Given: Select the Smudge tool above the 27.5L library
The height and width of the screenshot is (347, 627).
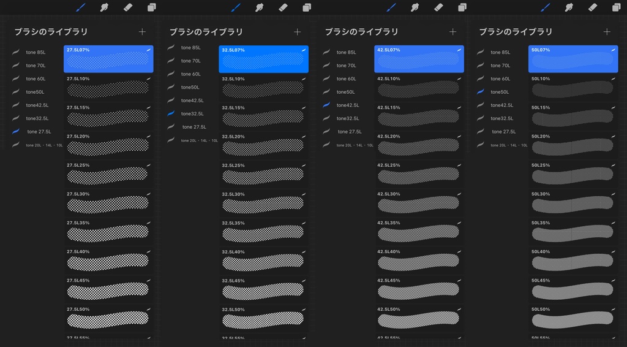Looking at the screenshot, I should (x=104, y=7).
